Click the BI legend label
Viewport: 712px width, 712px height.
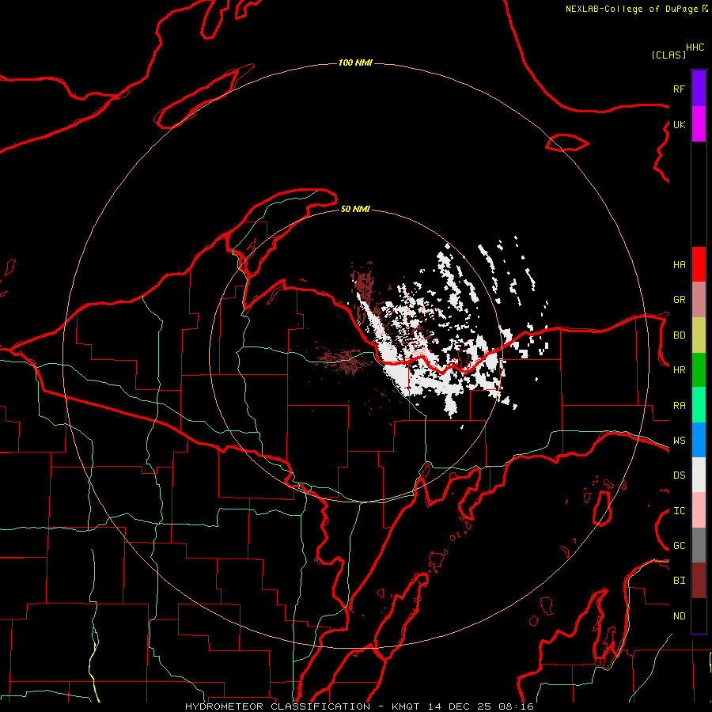click(679, 581)
